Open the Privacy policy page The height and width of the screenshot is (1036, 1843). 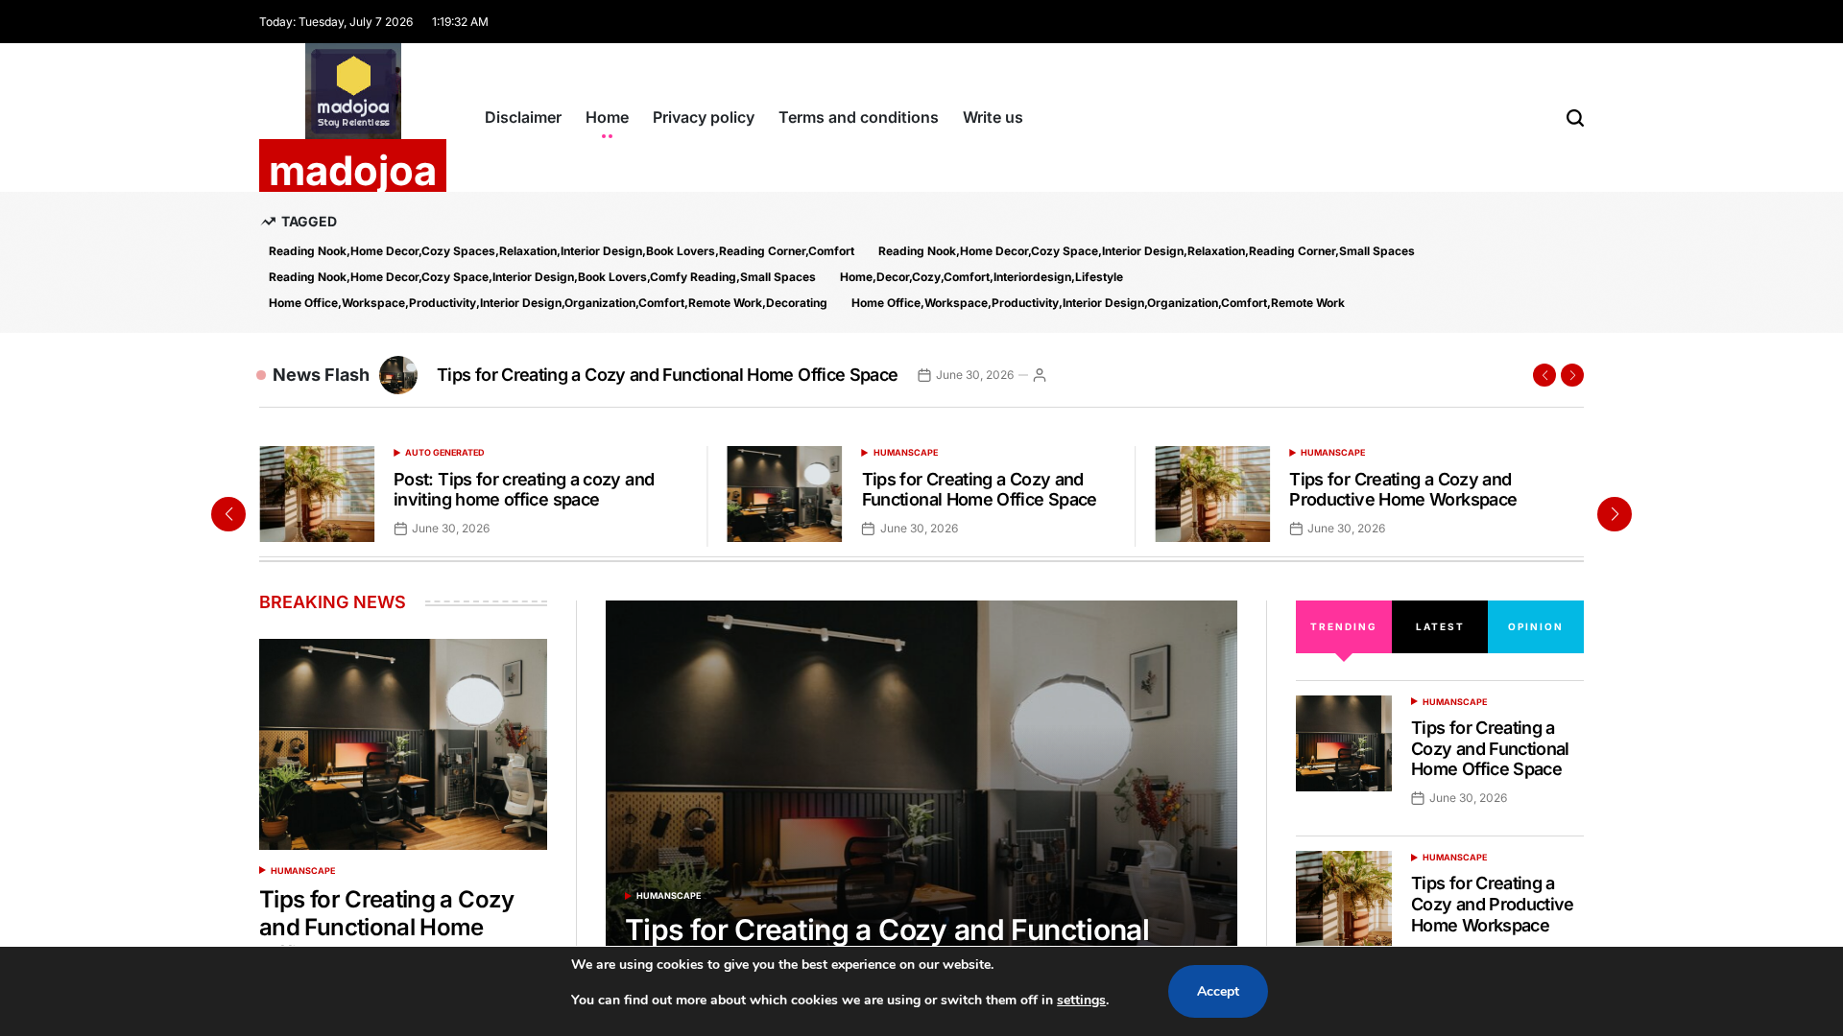point(704,117)
